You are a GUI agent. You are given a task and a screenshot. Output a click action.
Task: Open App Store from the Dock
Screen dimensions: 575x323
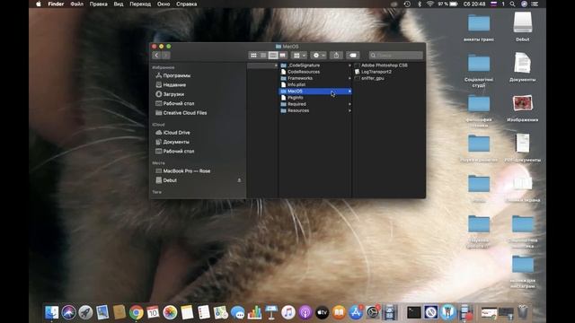tap(356, 313)
